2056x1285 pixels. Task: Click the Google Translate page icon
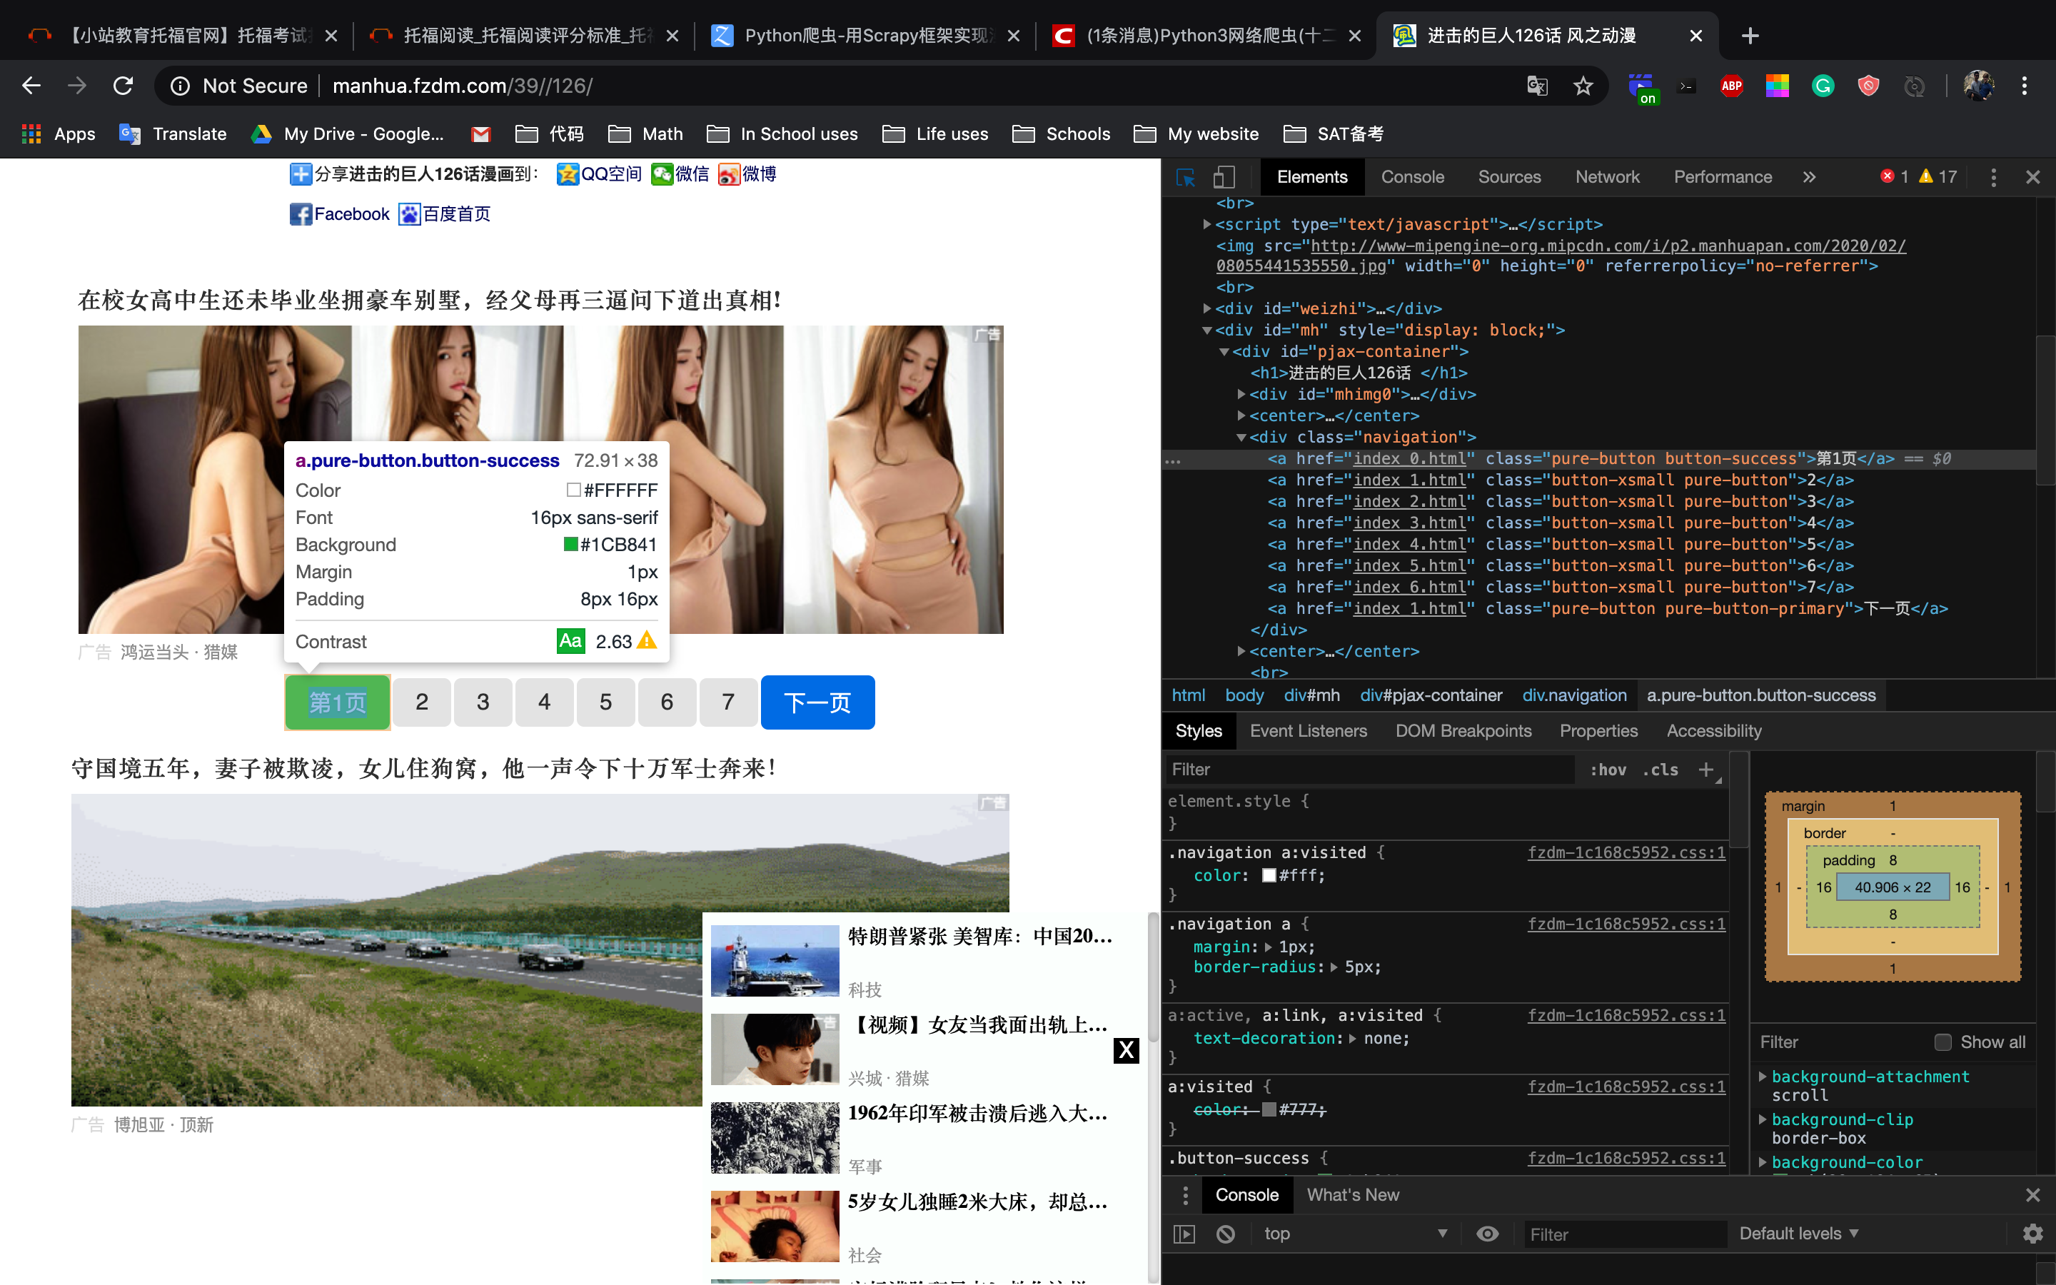[1537, 86]
